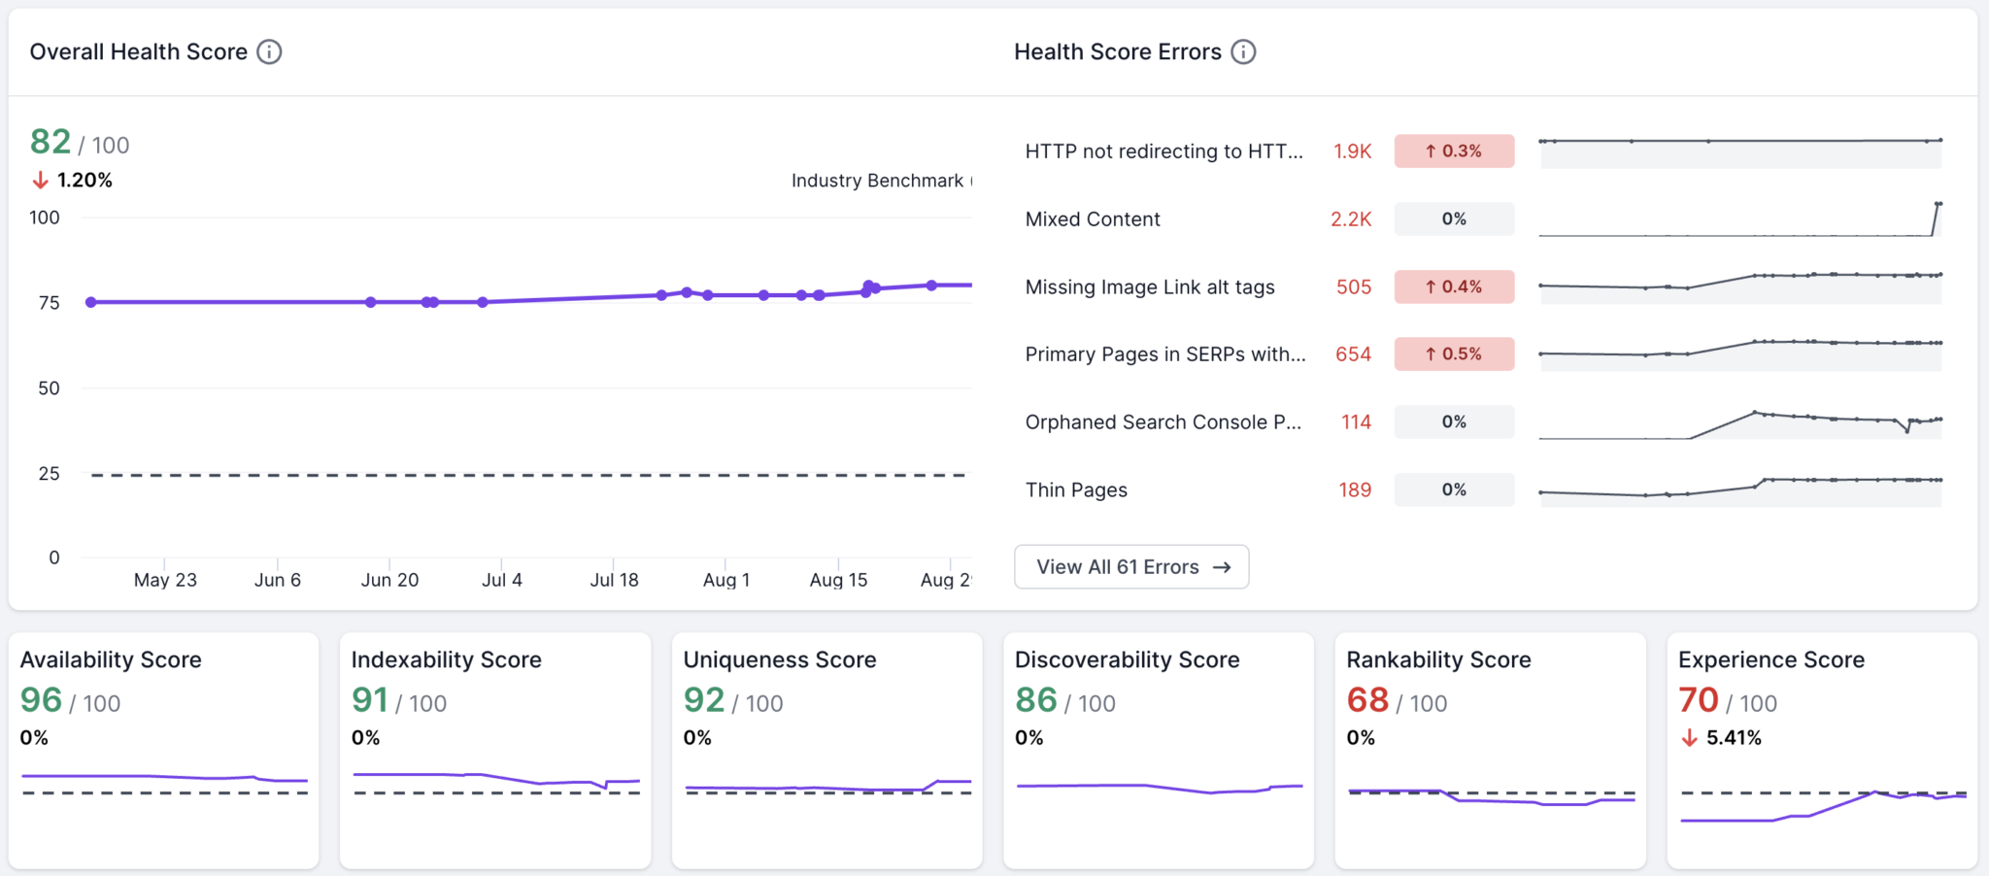
Task: Open the Thin Pages error row
Action: point(1076,490)
